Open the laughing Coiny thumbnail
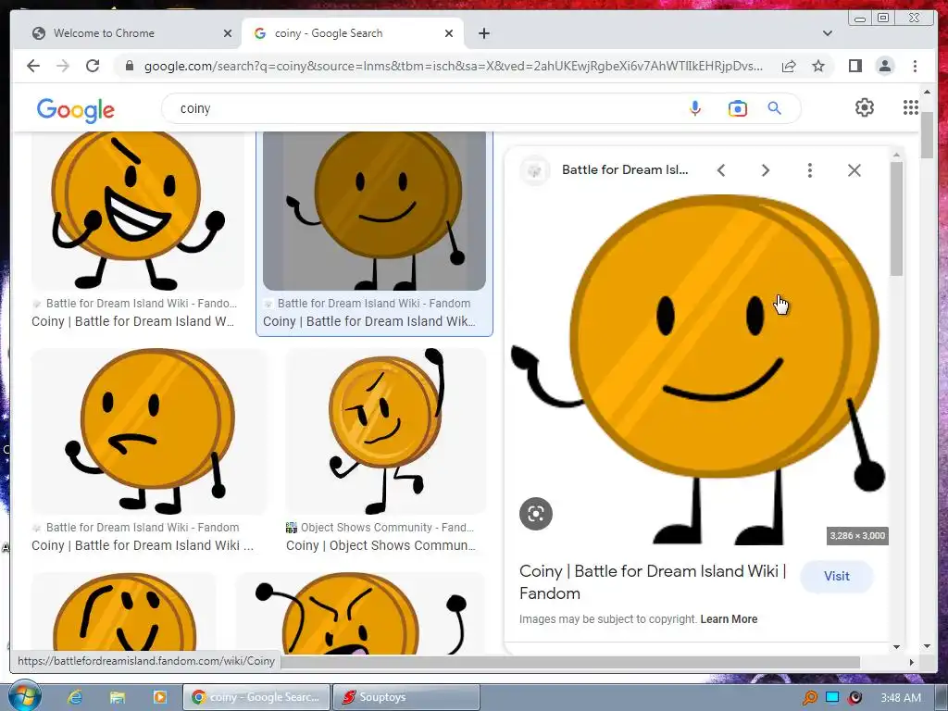 click(x=138, y=210)
